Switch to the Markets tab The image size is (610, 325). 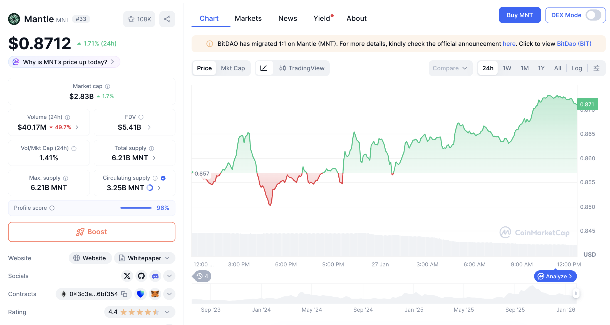[x=248, y=18]
